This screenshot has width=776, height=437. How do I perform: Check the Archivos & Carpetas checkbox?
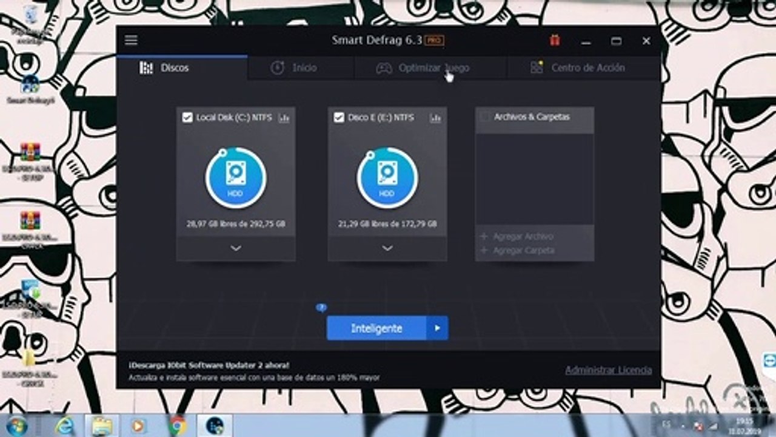point(484,117)
